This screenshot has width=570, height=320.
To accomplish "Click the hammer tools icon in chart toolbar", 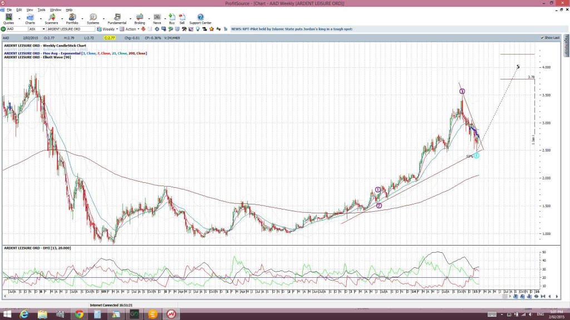I will tap(184, 29).
